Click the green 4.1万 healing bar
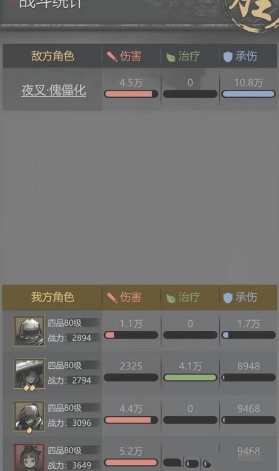Screen dimensions: 279x471 coord(190,378)
